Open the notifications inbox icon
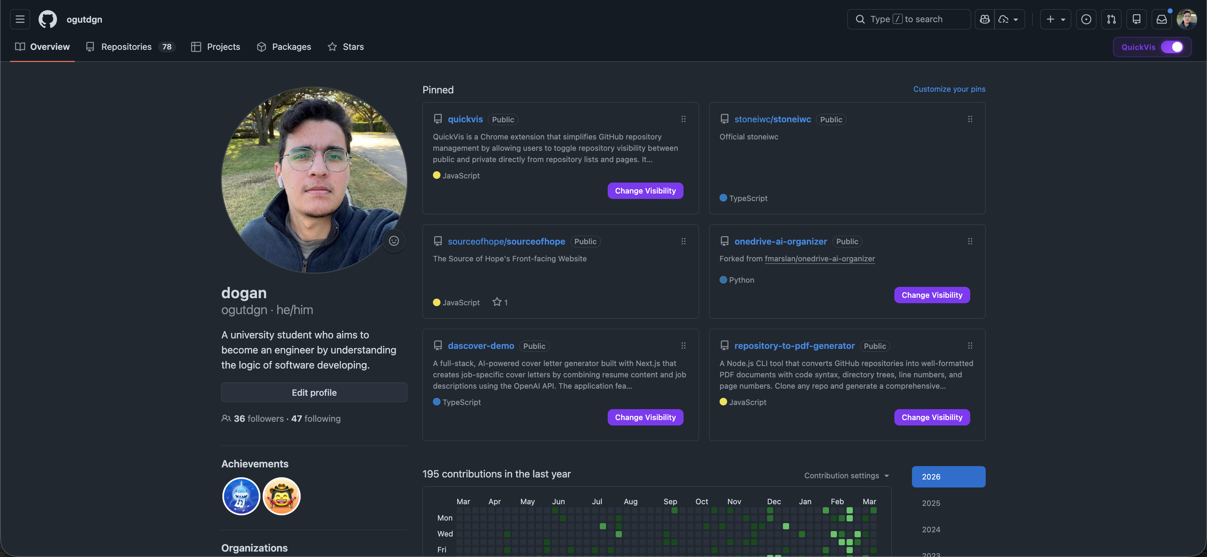This screenshot has width=1207, height=557. pyautogui.click(x=1161, y=19)
